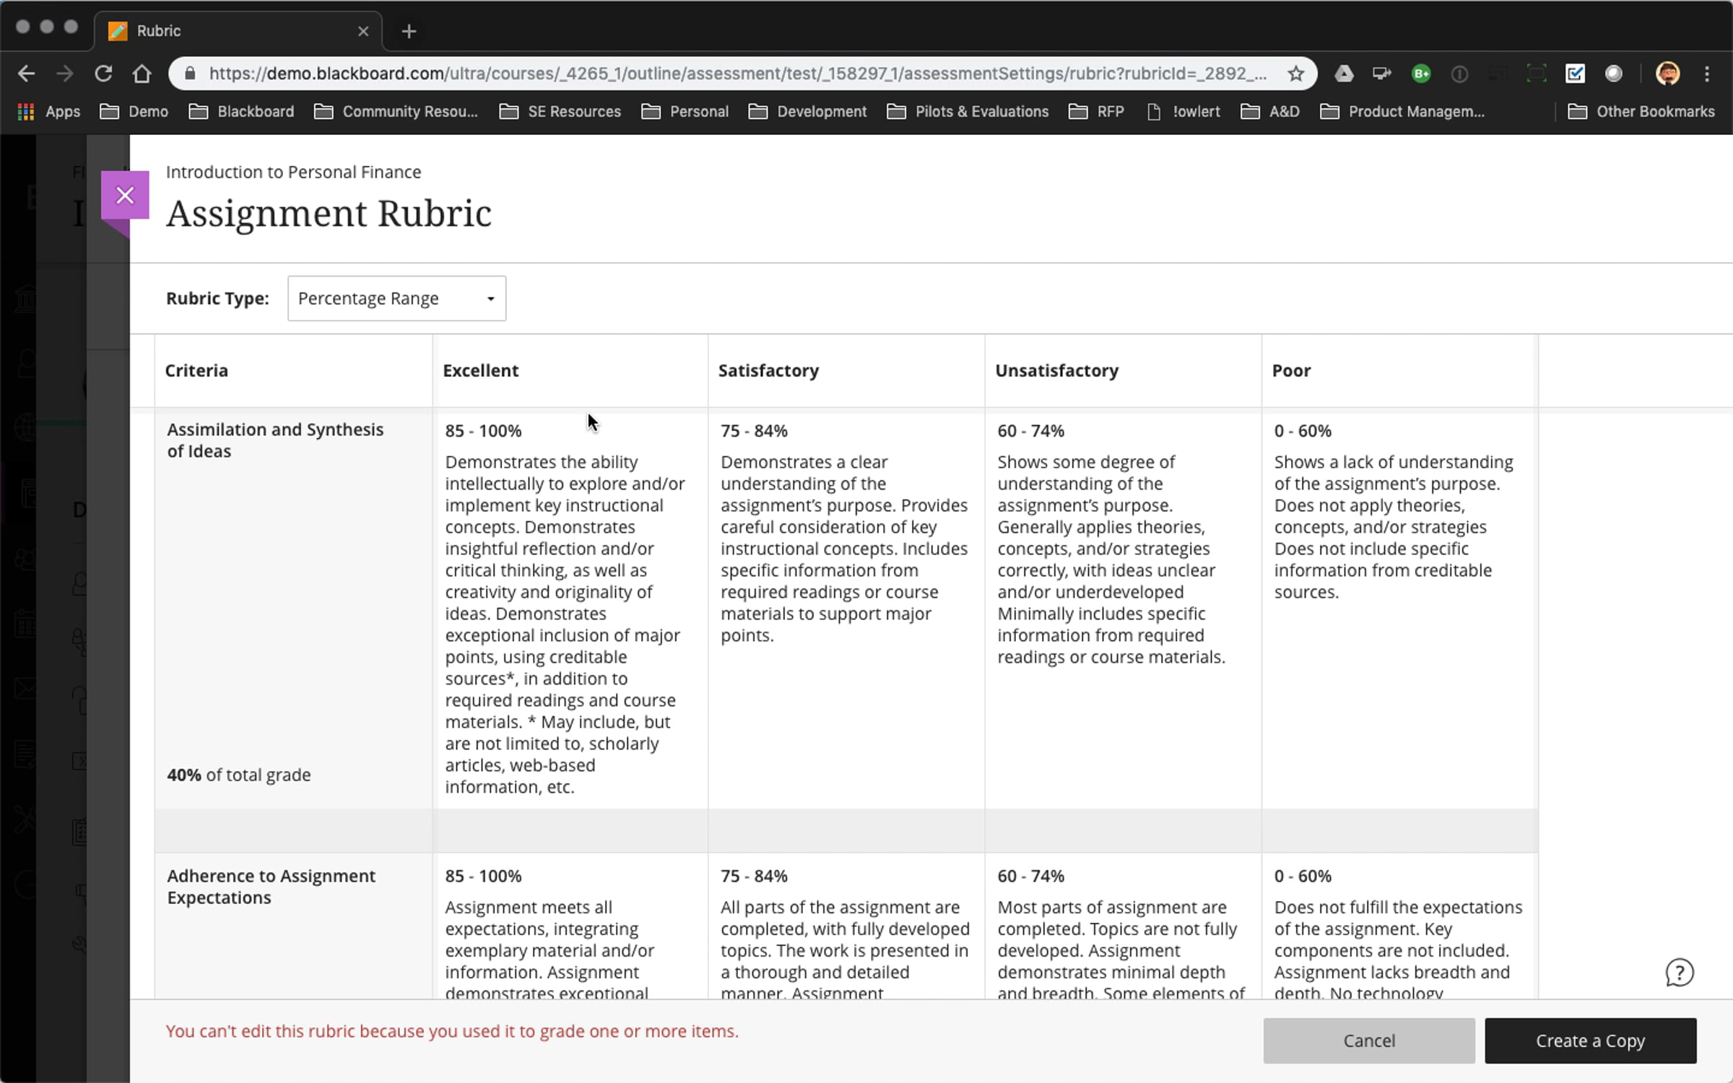Image resolution: width=1733 pixels, height=1083 pixels.
Task: Click 0 - 60% in Assimilation row
Action: pyautogui.click(x=1303, y=431)
